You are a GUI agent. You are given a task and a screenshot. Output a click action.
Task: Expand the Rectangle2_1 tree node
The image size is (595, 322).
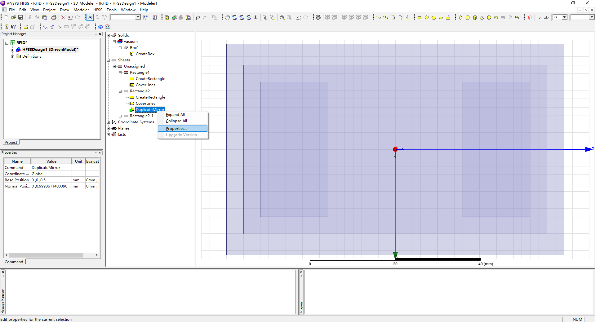(120, 116)
